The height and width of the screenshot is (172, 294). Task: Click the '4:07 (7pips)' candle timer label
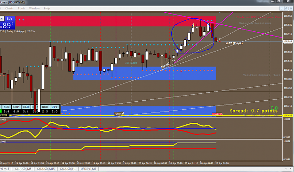[234, 43]
